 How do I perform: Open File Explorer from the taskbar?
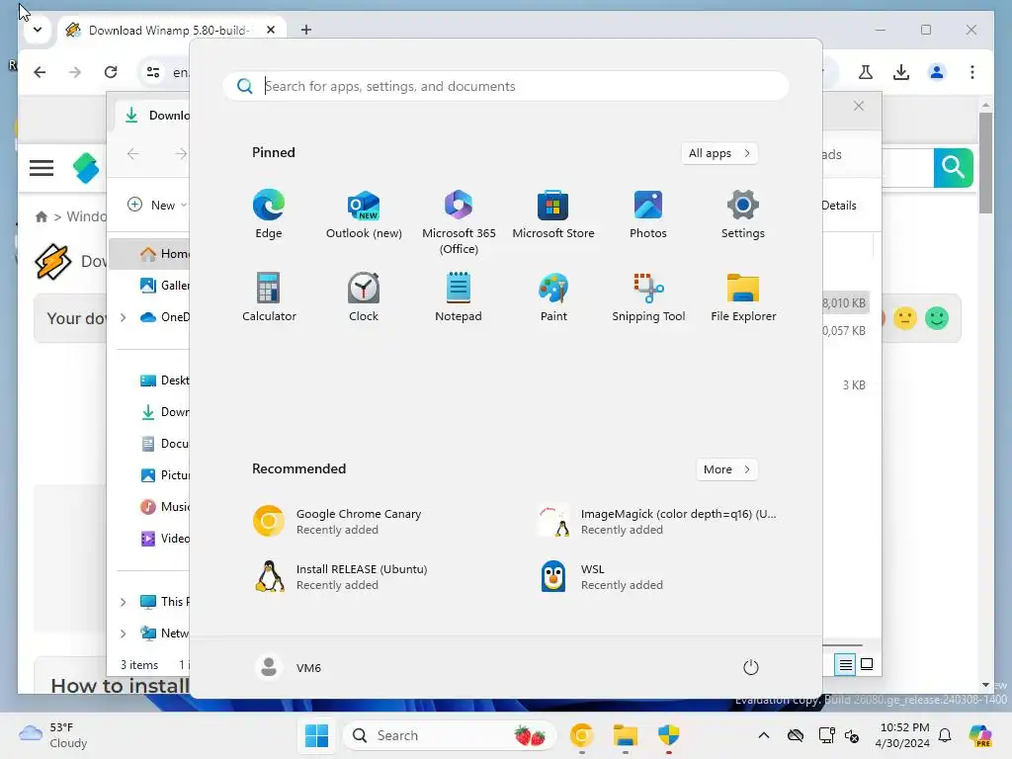626,735
